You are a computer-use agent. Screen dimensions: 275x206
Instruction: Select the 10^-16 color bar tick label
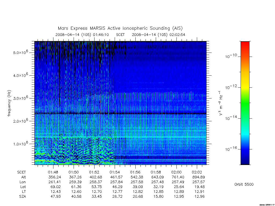(x=231, y=149)
